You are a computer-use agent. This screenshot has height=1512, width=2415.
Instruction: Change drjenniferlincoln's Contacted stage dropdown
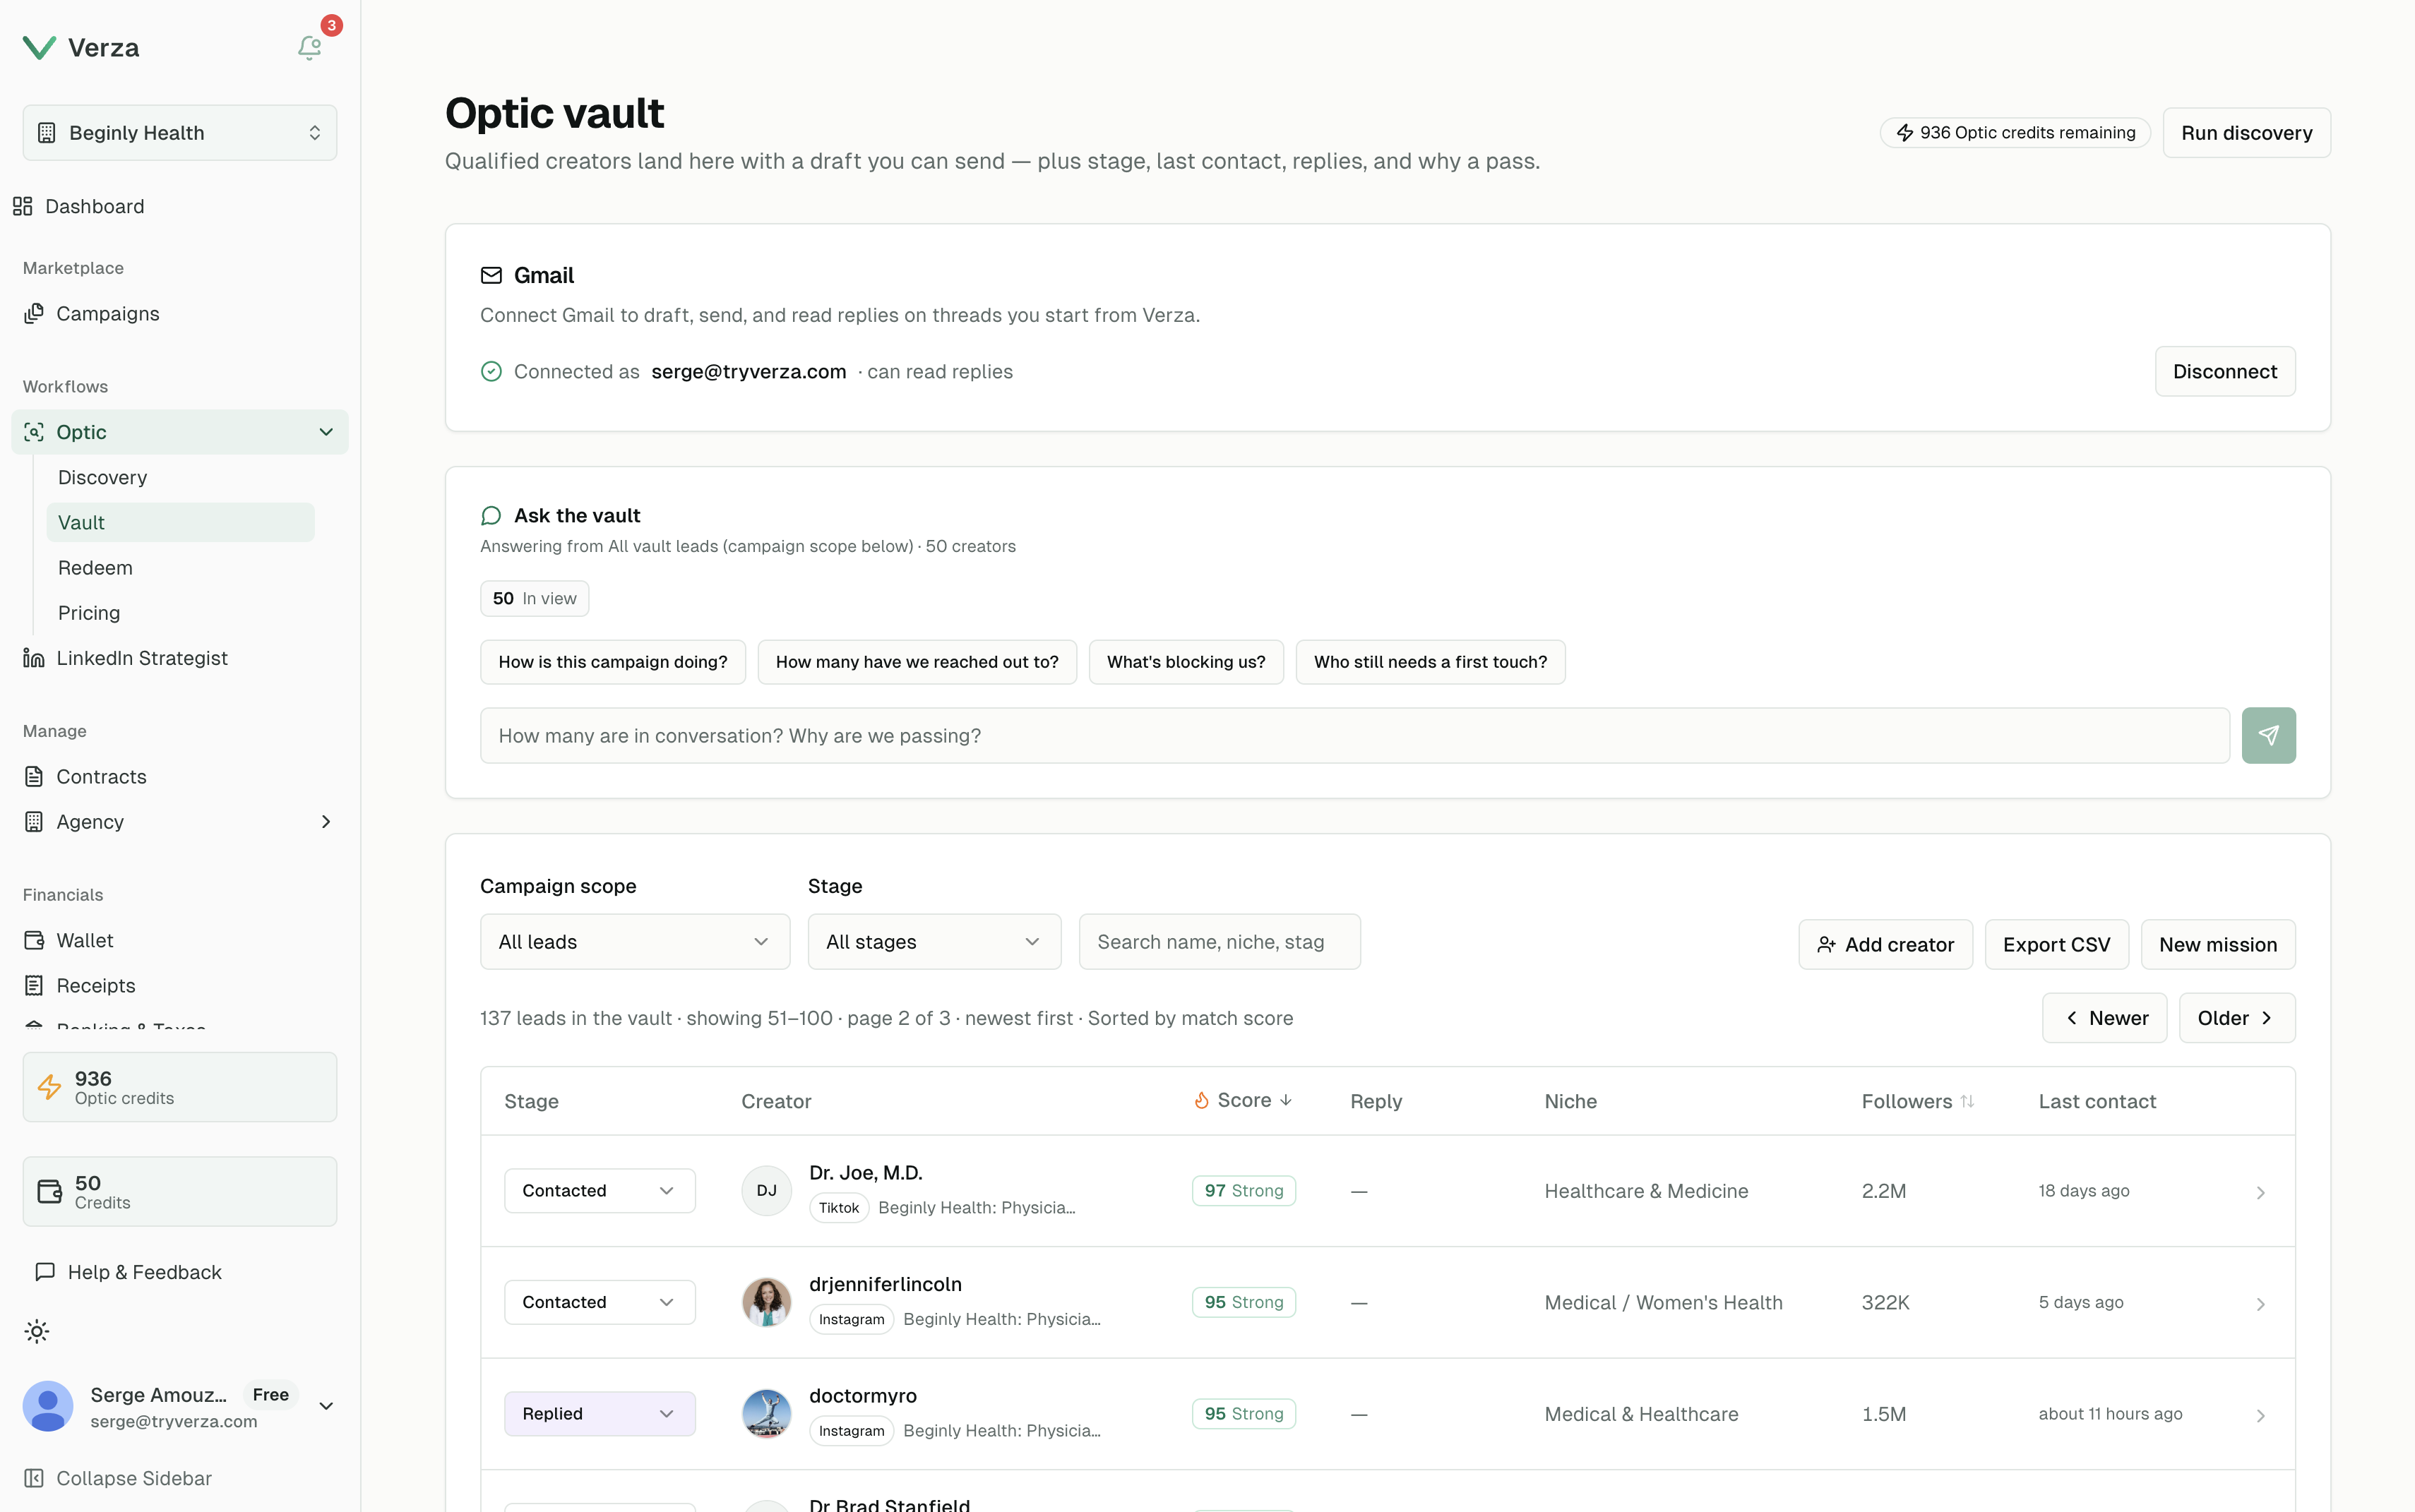600,1302
